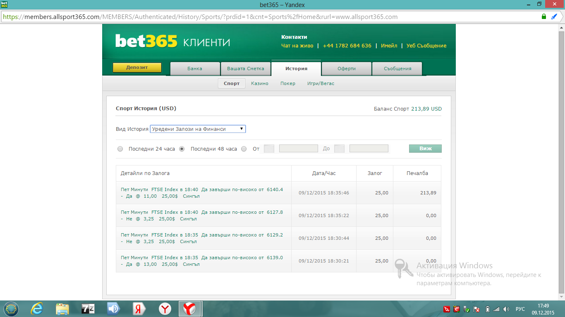
Task: Select the Последни 24 часа radio button
Action: click(120, 149)
